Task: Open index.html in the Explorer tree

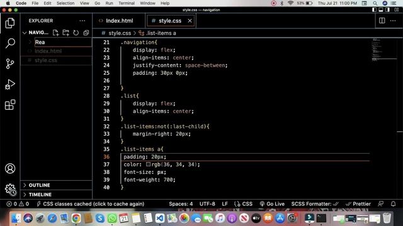Action: tap(48, 51)
